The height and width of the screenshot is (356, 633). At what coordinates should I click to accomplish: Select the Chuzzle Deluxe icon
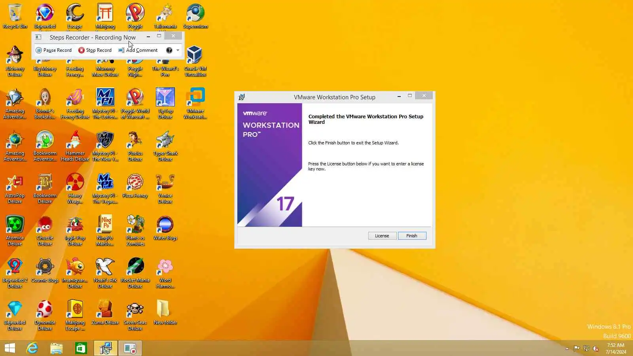(45, 231)
